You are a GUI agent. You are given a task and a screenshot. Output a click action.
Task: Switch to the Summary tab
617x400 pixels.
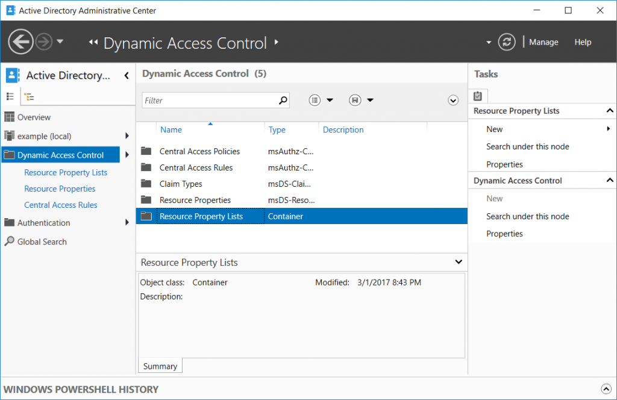pos(160,366)
